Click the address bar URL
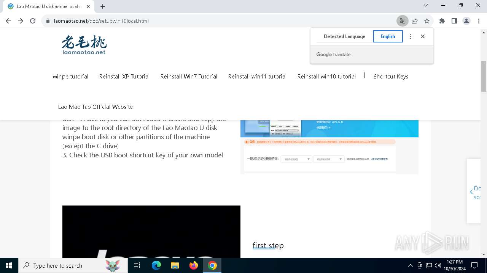This screenshot has height=273, width=487. (101, 21)
